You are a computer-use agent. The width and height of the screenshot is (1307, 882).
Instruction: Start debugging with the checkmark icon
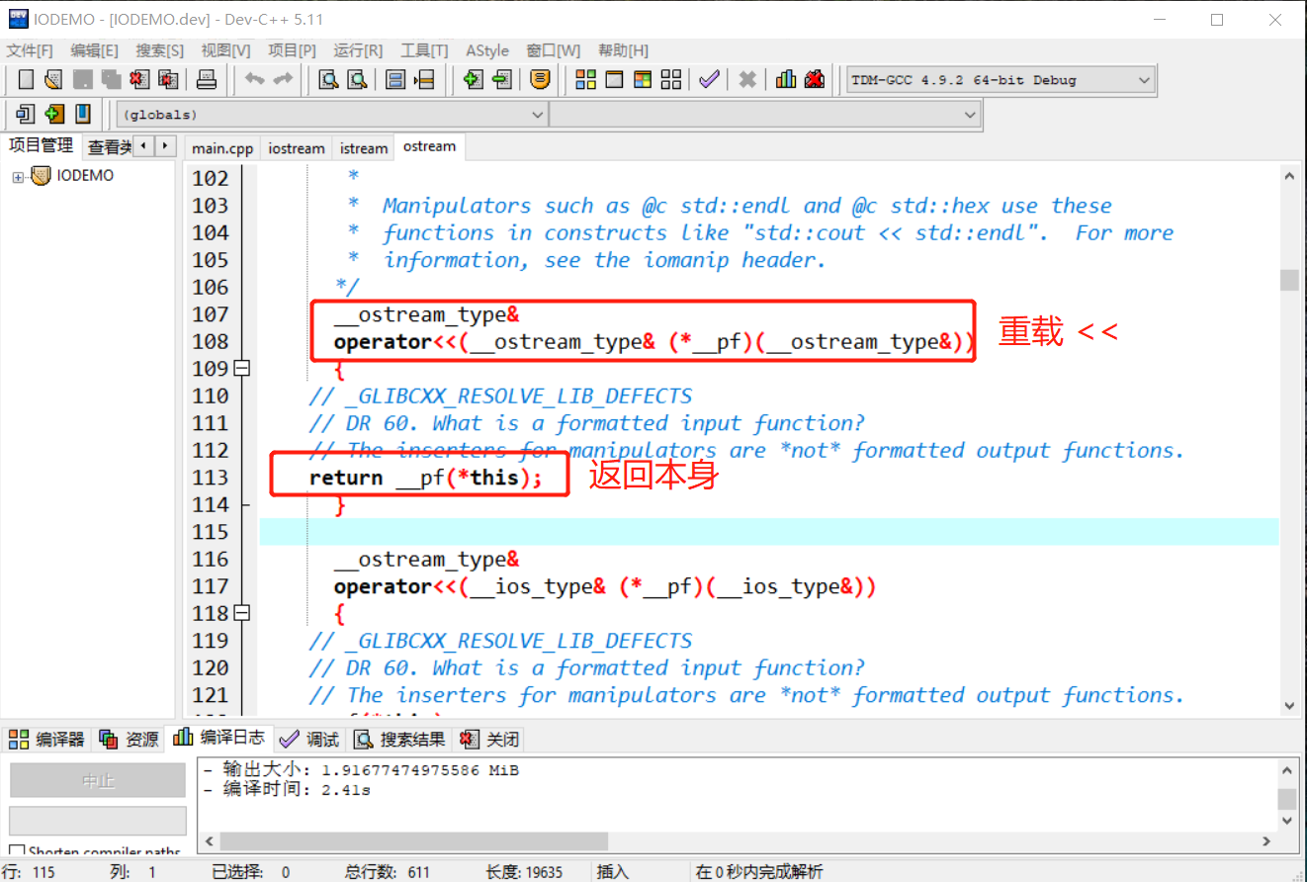[x=709, y=80]
